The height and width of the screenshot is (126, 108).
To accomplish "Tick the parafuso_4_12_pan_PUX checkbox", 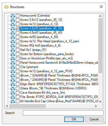I will click(17, 71).
